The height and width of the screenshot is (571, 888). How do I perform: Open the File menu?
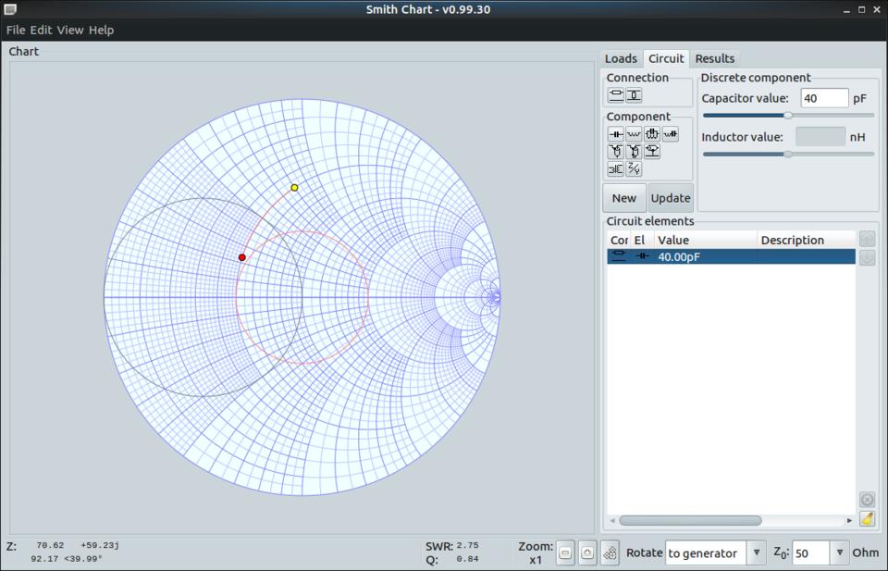click(x=16, y=30)
